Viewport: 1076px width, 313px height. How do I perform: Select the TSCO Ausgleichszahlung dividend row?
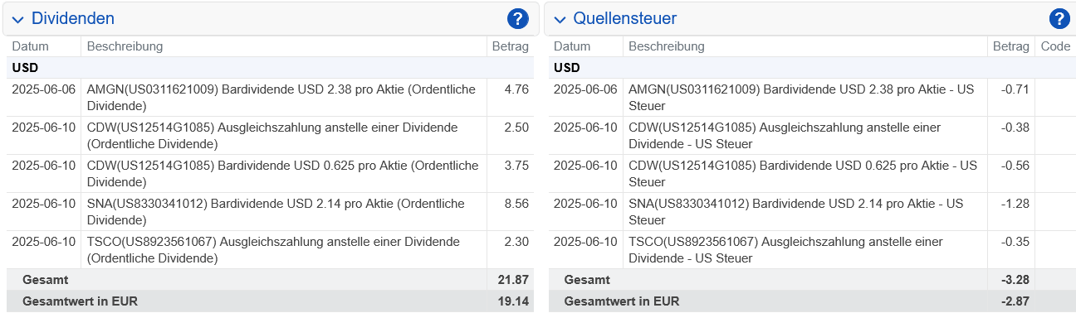coord(270,250)
